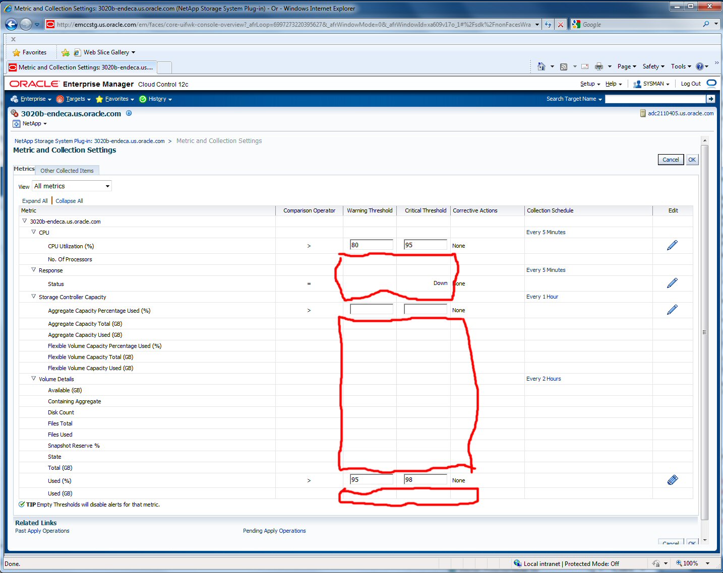Open the Enterprise menu
This screenshot has height=573, width=723.
pos(33,99)
